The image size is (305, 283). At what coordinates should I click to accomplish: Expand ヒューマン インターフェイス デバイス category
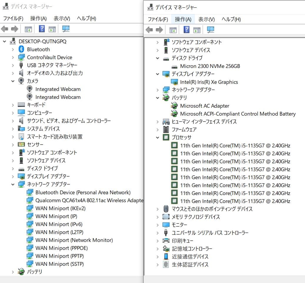coord(158,122)
